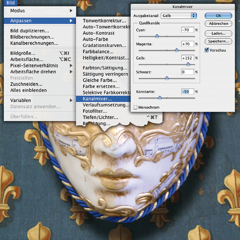Expand Pixel-Seitenverhältnis submenu arrow

point(71,66)
